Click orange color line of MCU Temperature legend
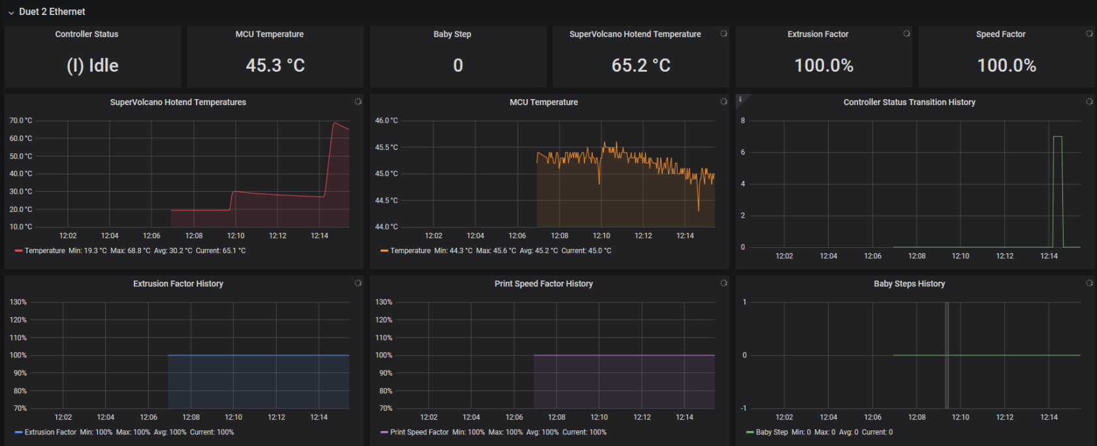Viewport: 1097px width, 446px height. point(385,251)
